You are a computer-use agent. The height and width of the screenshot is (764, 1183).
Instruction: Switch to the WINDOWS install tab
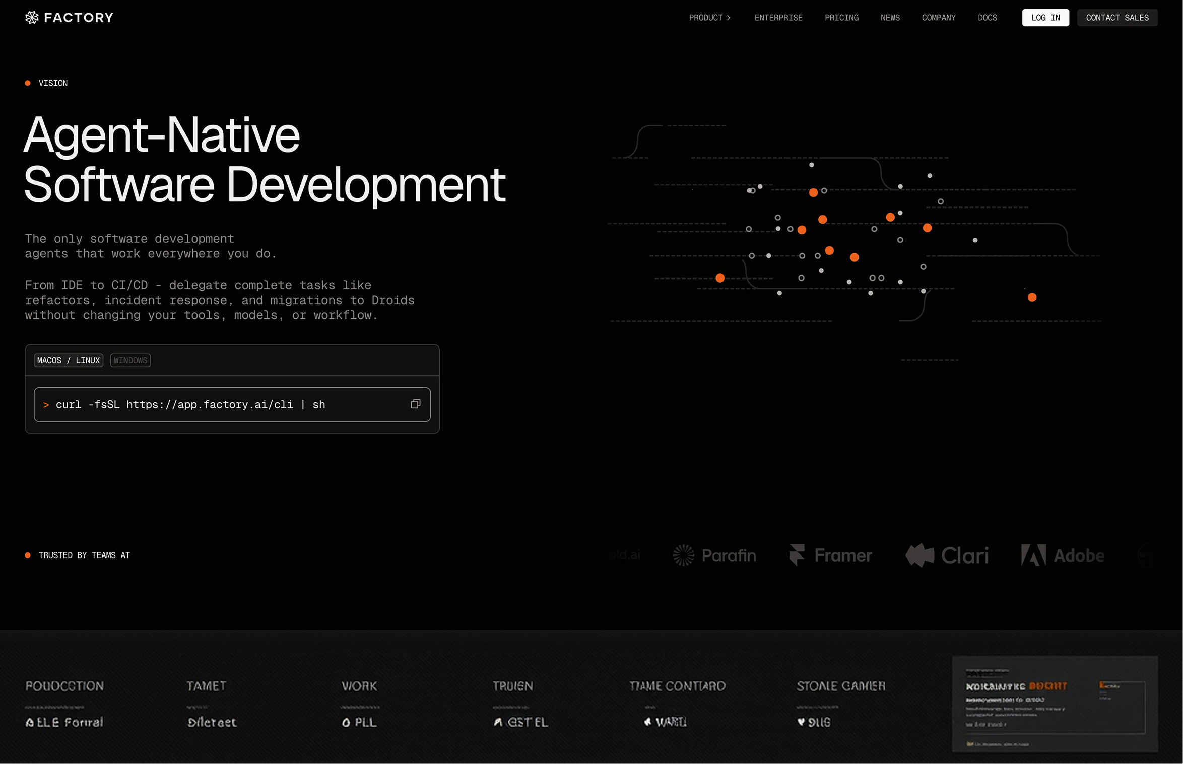pos(130,360)
